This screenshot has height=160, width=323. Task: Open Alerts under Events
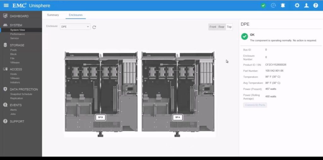coord(13,110)
